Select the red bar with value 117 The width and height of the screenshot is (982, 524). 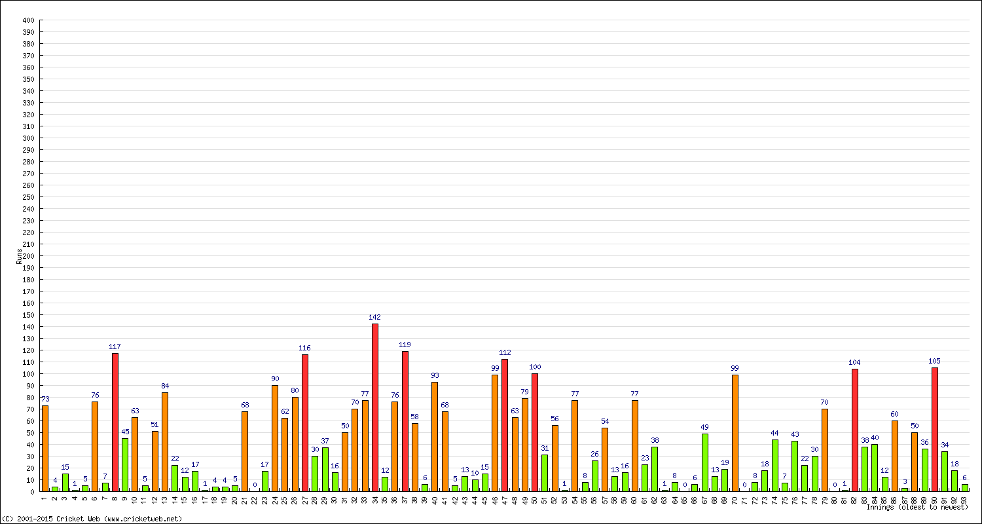(x=115, y=422)
